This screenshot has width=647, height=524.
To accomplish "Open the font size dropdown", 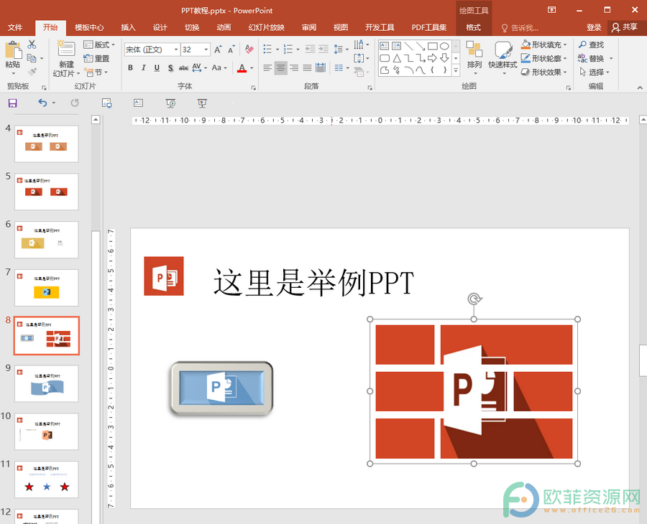I will tap(206, 50).
